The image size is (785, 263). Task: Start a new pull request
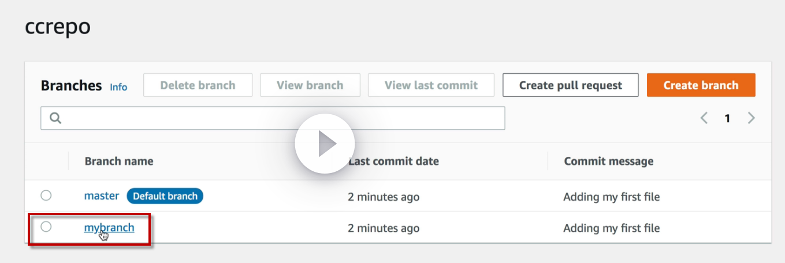570,85
